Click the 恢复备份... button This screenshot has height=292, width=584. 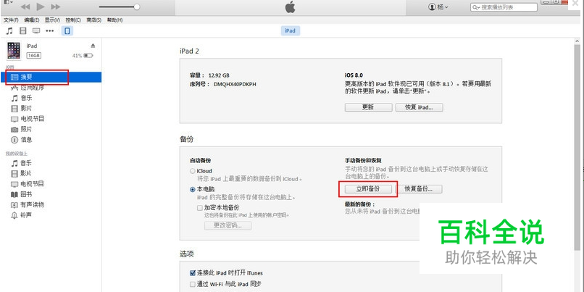pyautogui.click(x=419, y=189)
